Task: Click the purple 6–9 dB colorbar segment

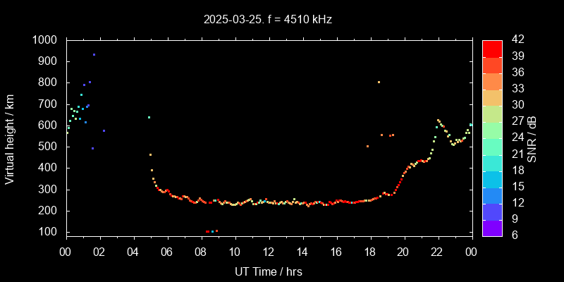Action: 492,227
